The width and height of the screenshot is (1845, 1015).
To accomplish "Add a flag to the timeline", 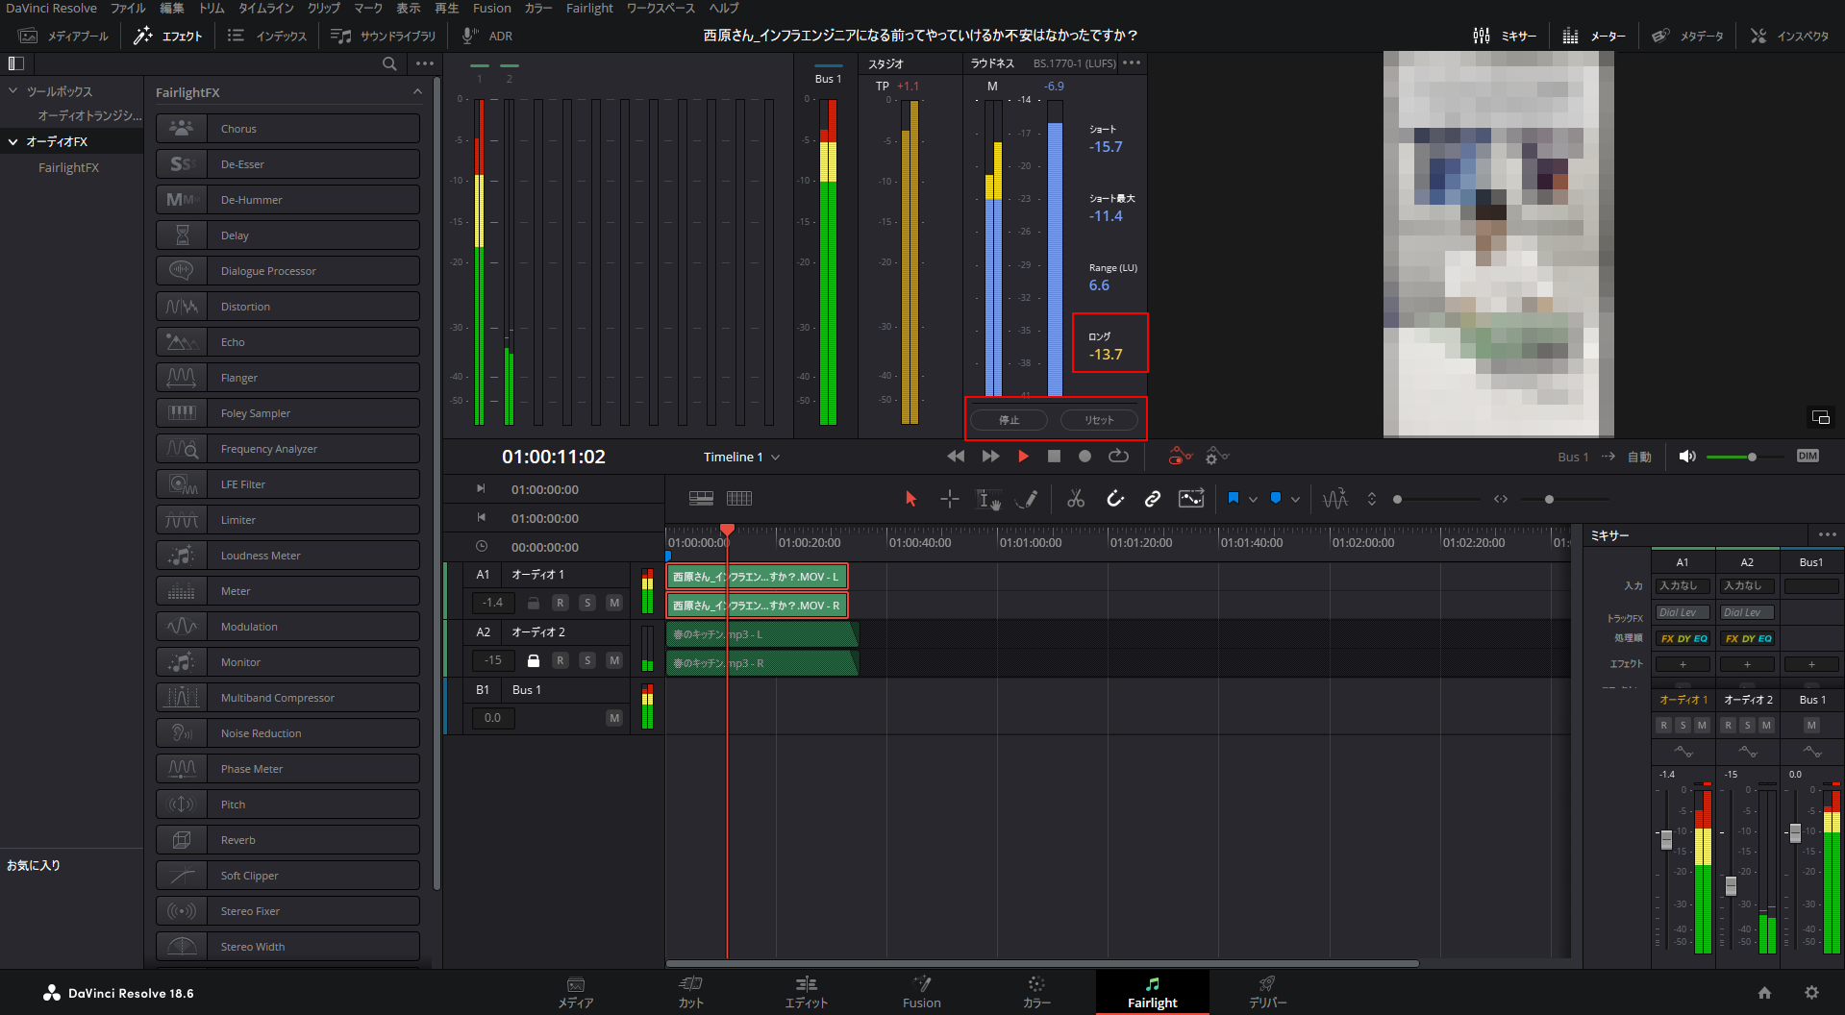I will pyautogui.click(x=1234, y=498).
